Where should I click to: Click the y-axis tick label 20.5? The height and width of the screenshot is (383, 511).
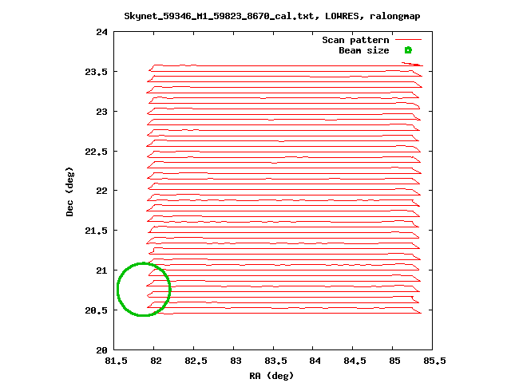point(96,310)
